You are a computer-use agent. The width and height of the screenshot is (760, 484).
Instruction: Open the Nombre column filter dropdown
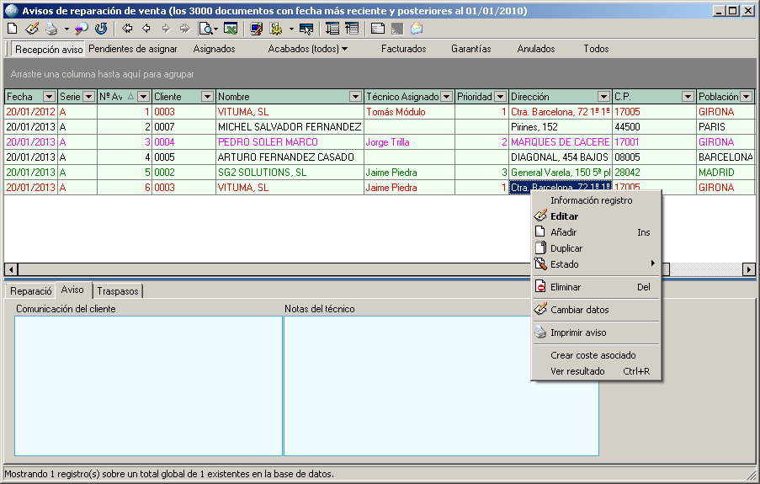point(356,97)
